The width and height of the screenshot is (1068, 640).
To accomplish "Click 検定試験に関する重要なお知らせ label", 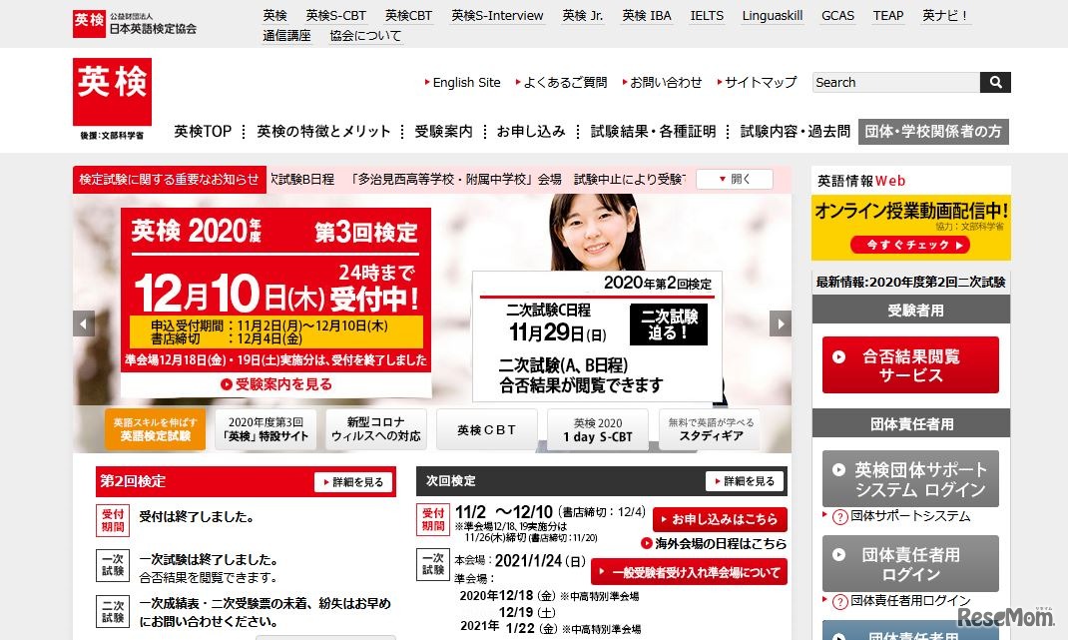I will click(x=169, y=180).
